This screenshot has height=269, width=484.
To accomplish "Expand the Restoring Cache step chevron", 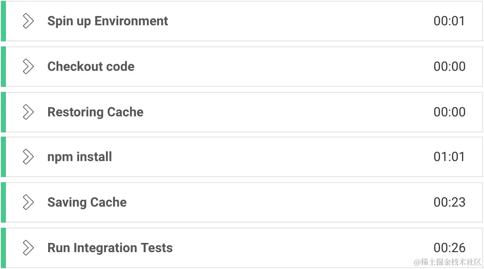I will coord(28,112).
